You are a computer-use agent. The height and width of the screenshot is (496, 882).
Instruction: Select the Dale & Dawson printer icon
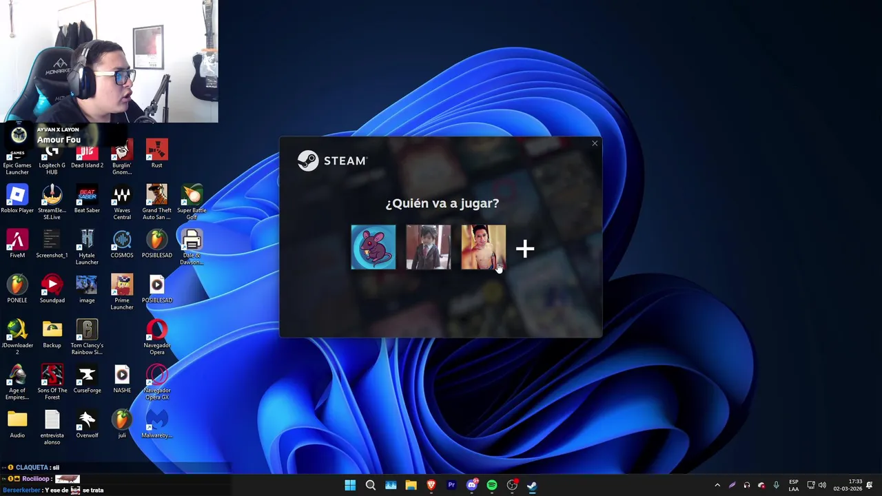(192, 247)
